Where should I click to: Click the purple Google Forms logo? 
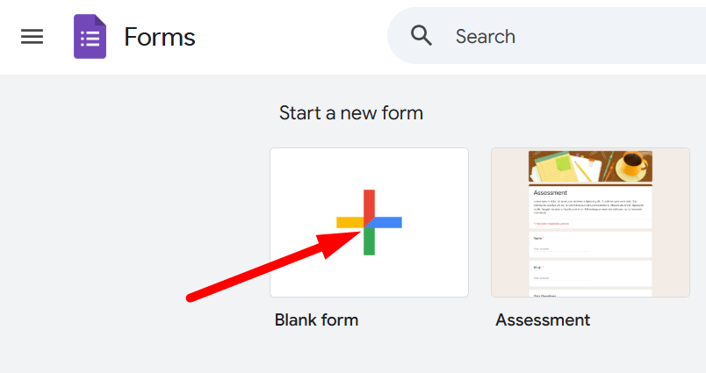click(x=90, y=37)
